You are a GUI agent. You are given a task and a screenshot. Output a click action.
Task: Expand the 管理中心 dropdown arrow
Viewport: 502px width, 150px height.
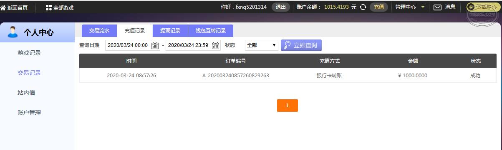423,7
